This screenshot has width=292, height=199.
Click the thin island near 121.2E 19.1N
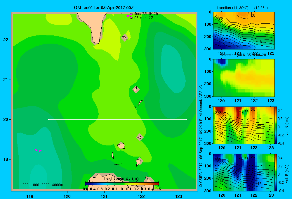[x=112, y=155]
